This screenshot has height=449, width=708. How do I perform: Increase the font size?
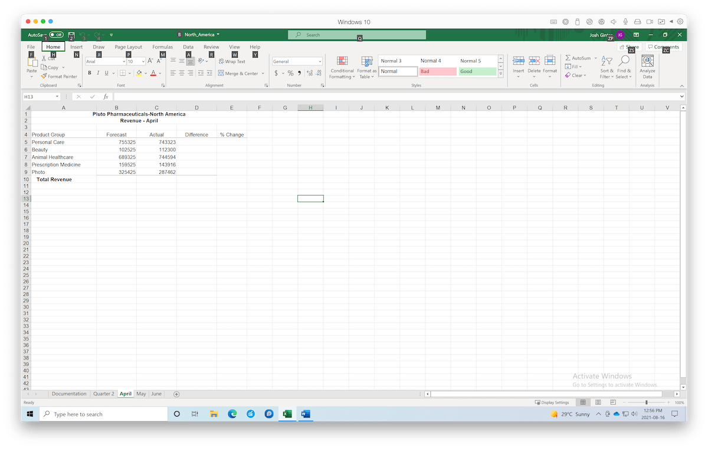click(150, 61)
